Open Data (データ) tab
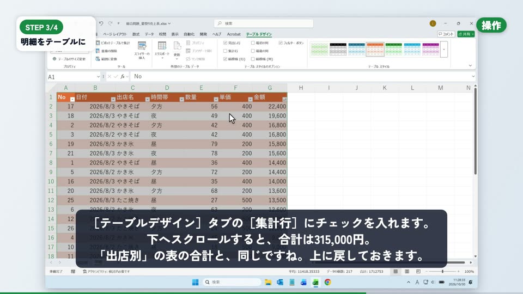The width and height of the screenshot is (523, 294). tap(149, 34)
